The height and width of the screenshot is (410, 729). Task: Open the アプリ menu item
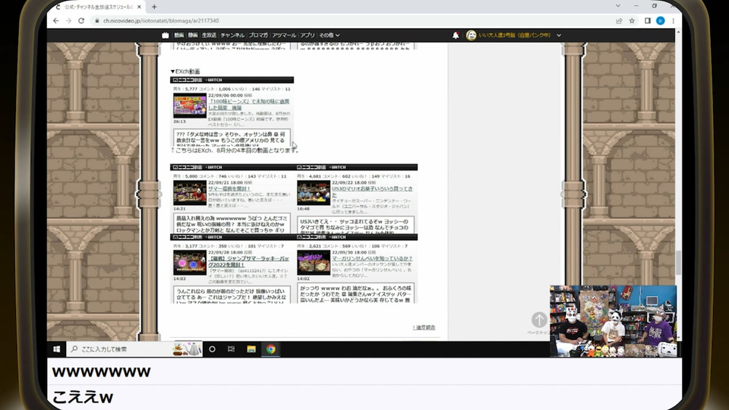click(308, 35)
